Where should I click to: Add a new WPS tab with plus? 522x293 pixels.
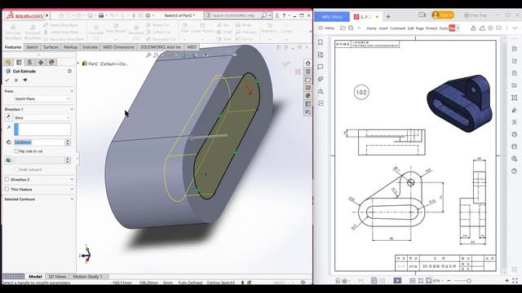tap(388, 16)
